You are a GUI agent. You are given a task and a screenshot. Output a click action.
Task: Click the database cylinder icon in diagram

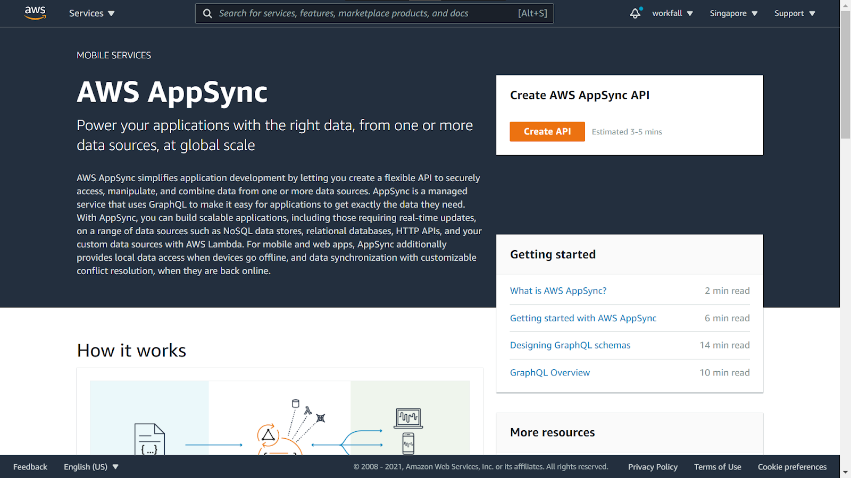coord(296,404)
